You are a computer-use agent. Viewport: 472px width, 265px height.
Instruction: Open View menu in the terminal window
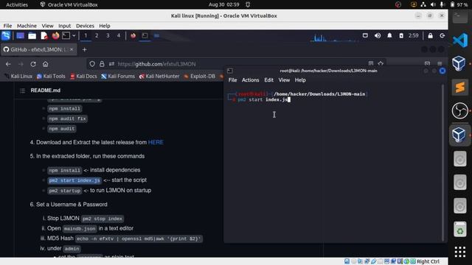(x=284, y=80)
